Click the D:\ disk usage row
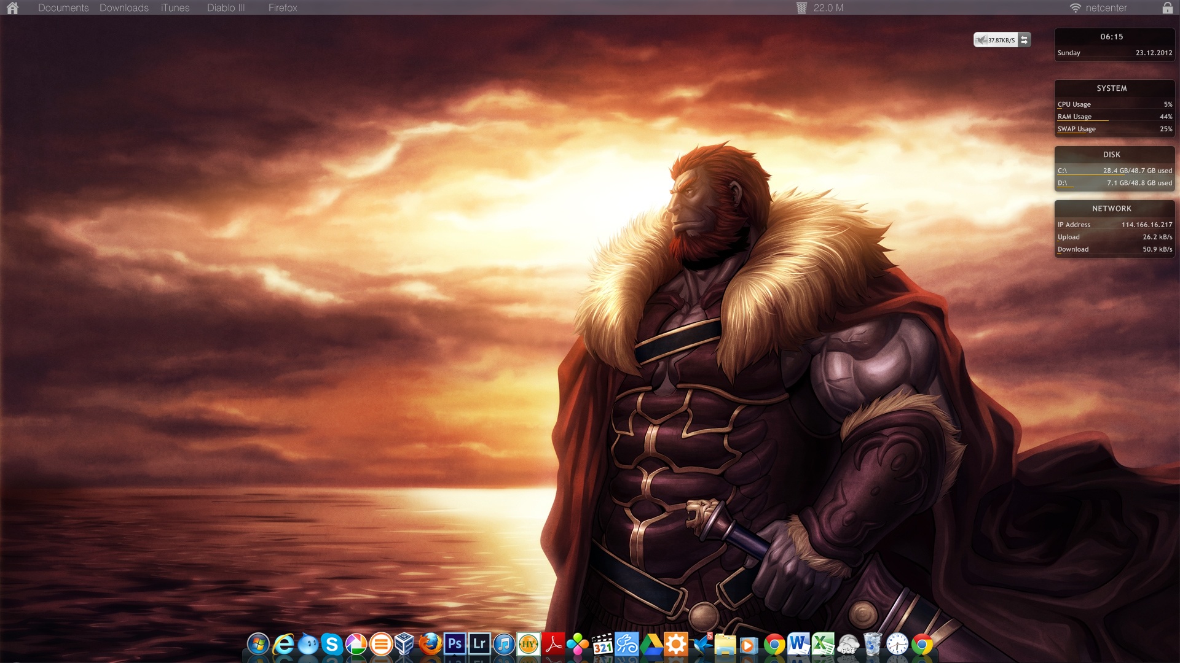1180x663 pixels. pyautogui.click(x=1115, y=183)
